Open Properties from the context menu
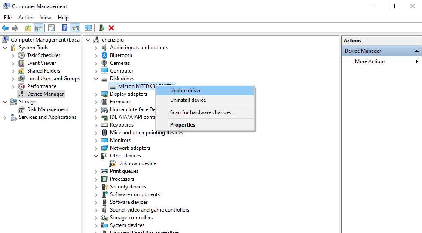This screenshot has width=422, height=233. (x=183, y=125)
